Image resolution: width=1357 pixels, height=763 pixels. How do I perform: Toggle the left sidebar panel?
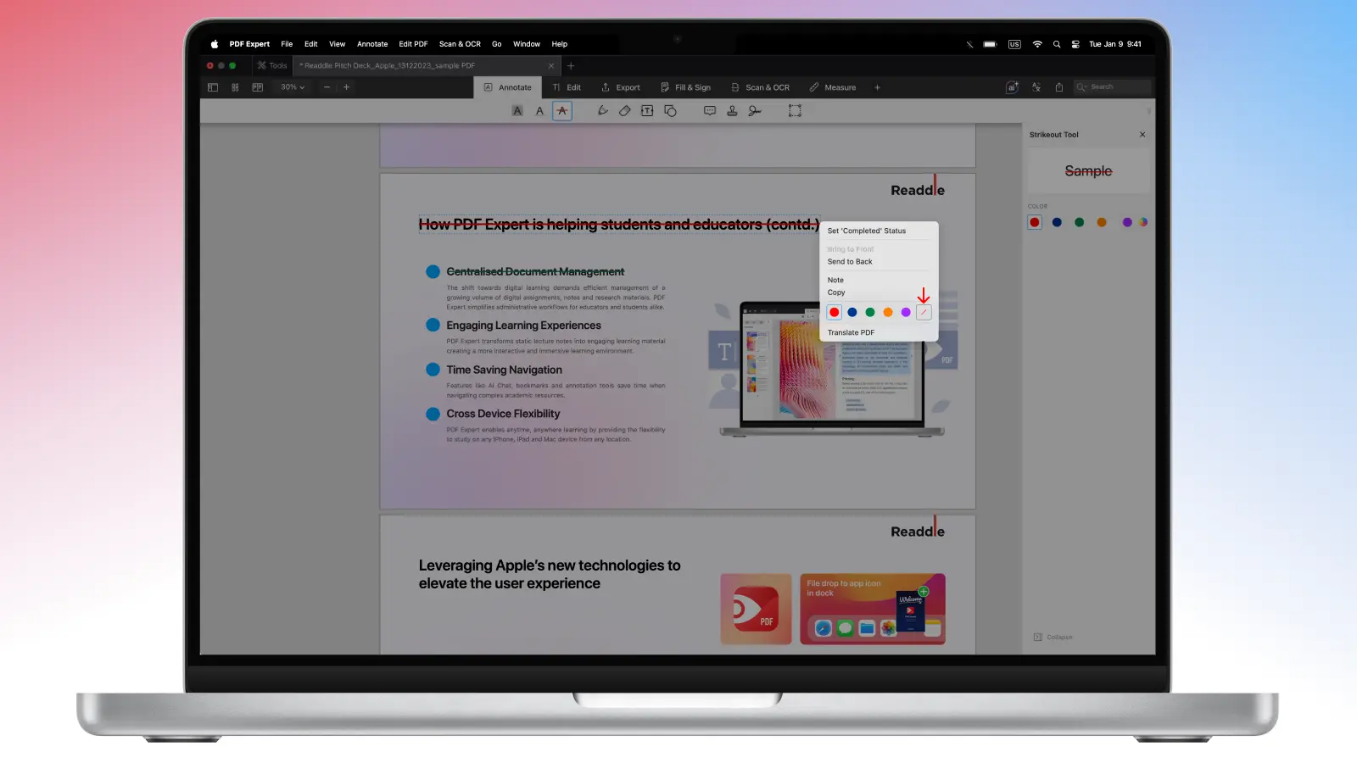pos(213,87)
